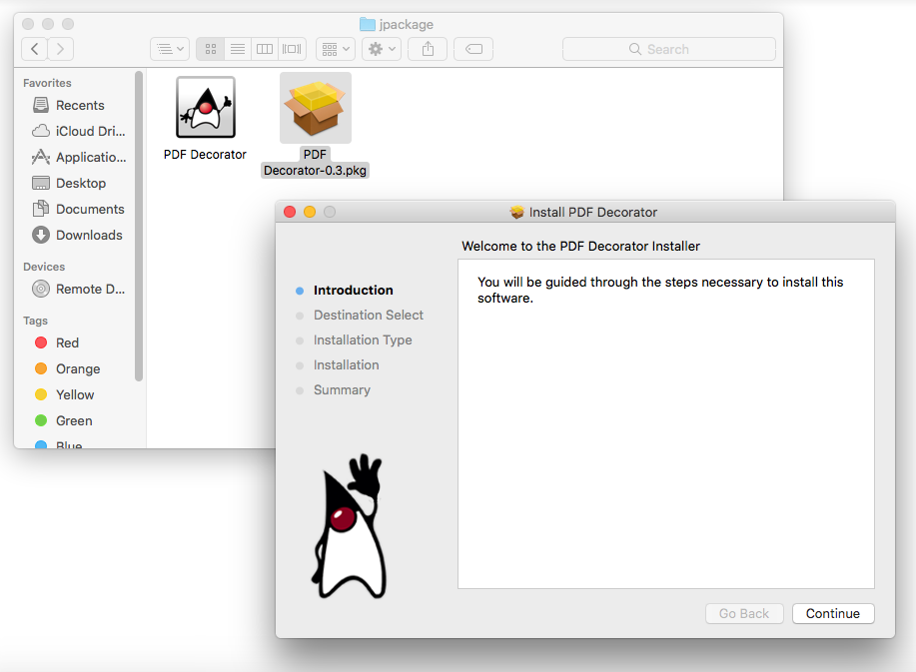Click the Duke mascot image in installer
The height and width of the screenshot is (672, 916).
(x=350, y=526)
